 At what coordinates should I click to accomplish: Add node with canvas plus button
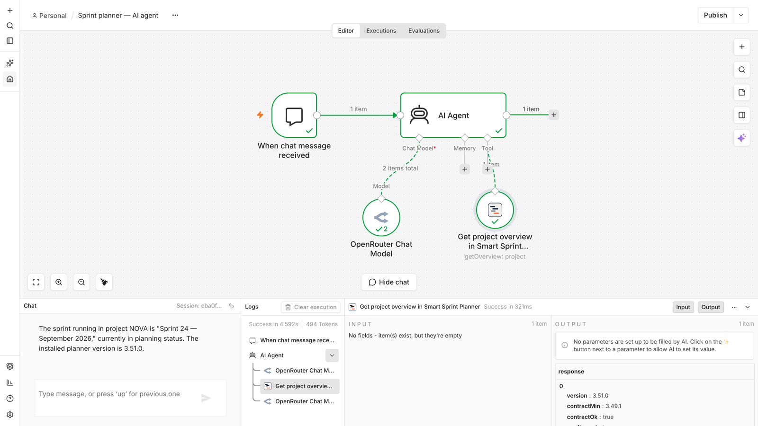coord(742,47)
